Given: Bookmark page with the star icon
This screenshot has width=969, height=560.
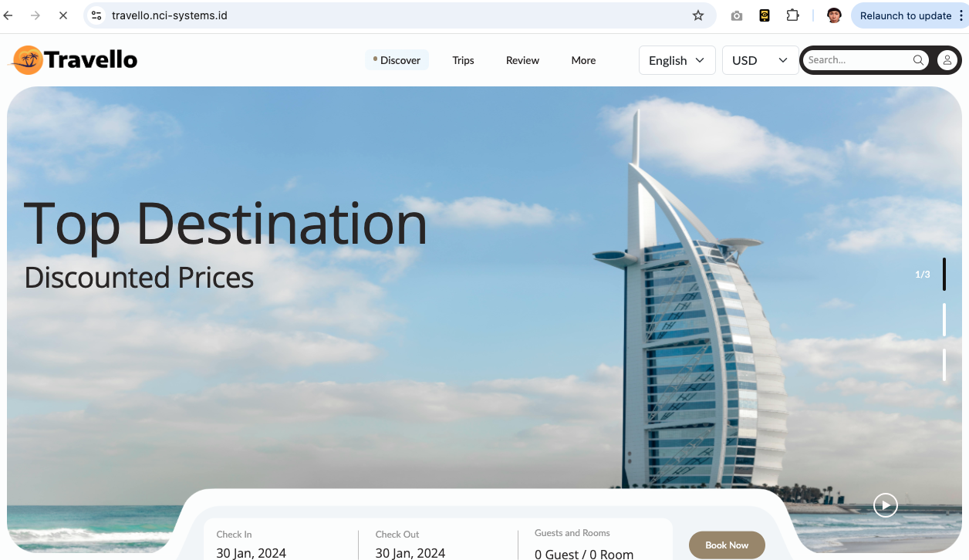Looking at the screenshot, I should click(x=698, y=15).
